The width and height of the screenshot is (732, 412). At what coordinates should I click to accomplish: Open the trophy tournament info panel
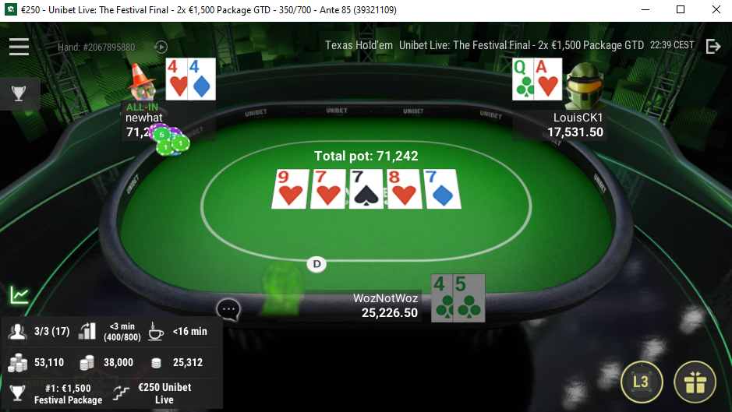(x=19, y=93)
